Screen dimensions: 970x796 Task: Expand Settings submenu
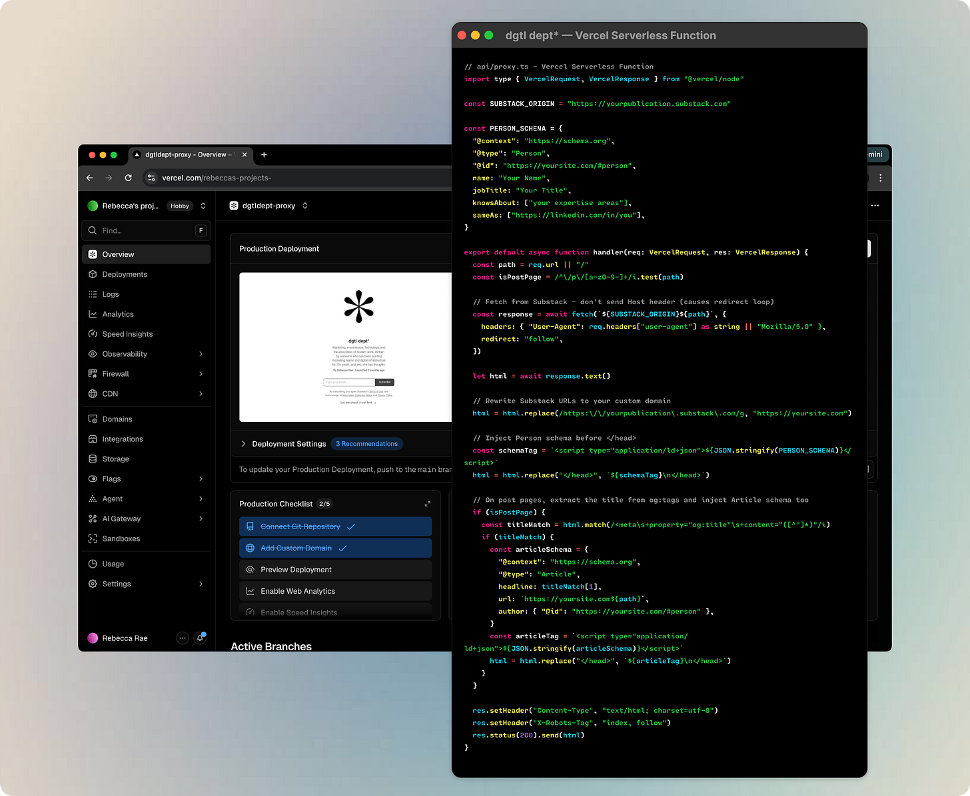(201, 584)
